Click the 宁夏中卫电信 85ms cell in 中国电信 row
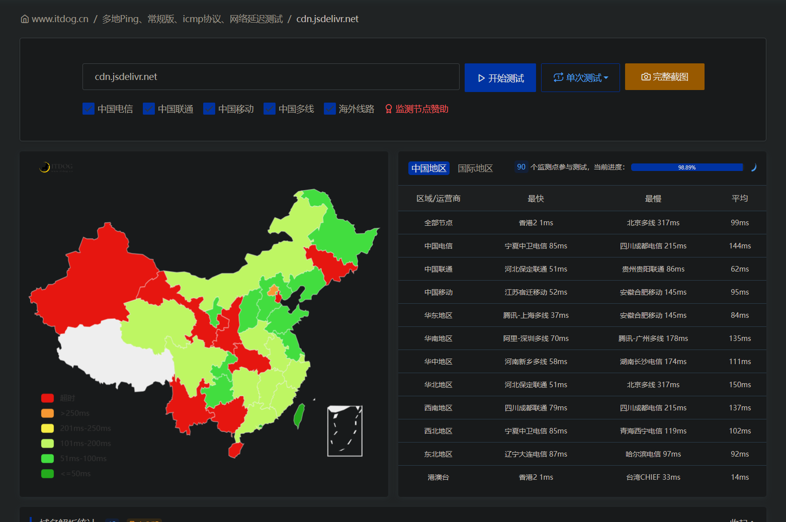The width and height of the screenshot is (786, 522). point(536,246)
